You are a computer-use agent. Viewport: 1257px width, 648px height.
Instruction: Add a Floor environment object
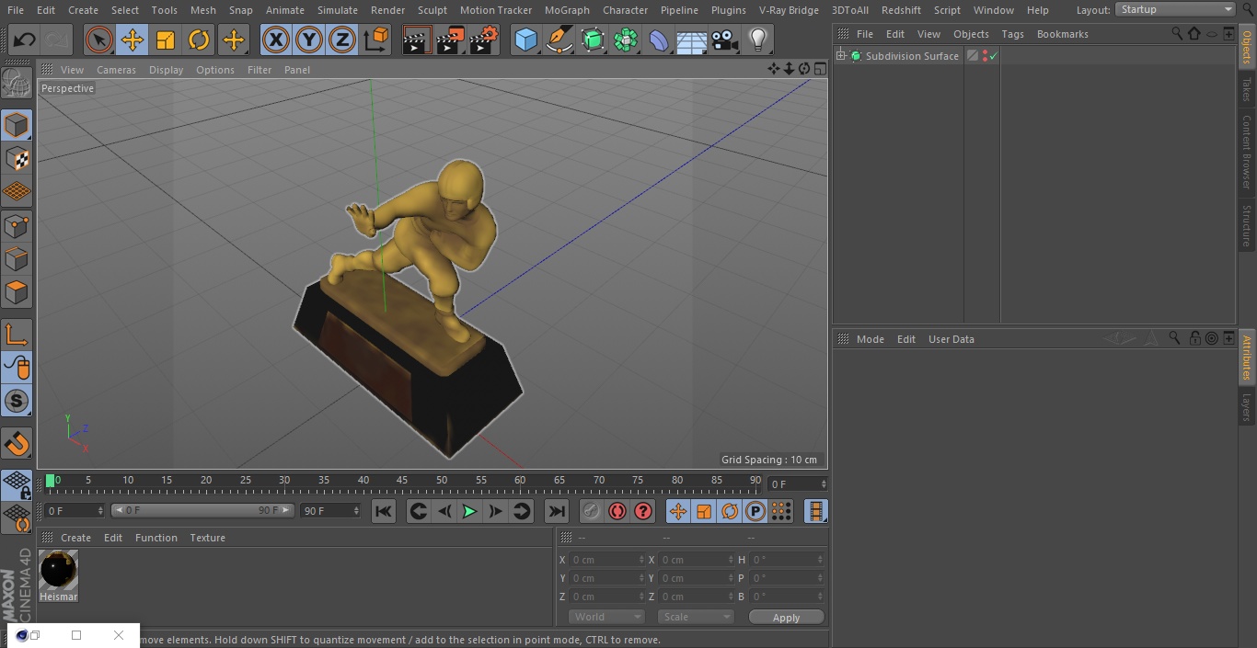point(692,41)
